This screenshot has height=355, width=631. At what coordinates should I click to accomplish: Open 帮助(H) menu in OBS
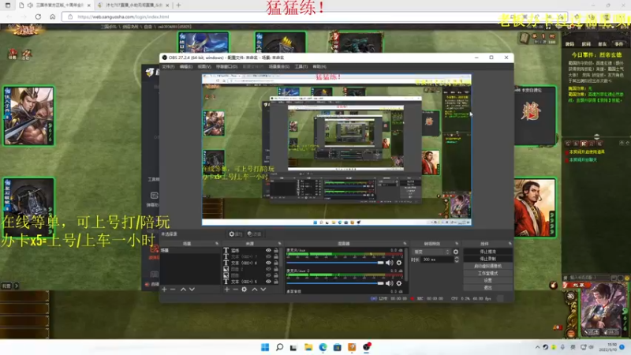pyautogui.click(x=319, y=66)
